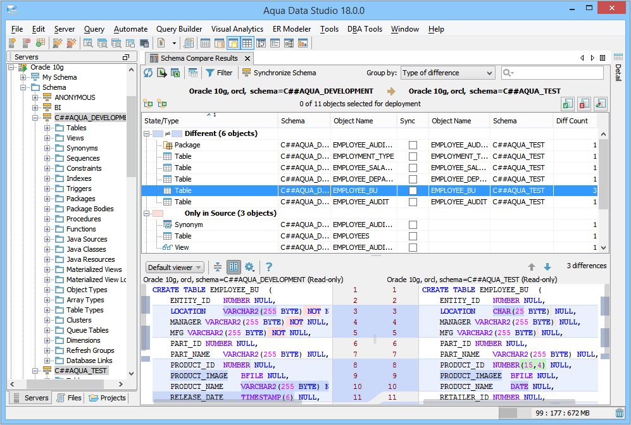631x425 pixels.
Task: Go to next difference arrow
Action: pos(547,267)
